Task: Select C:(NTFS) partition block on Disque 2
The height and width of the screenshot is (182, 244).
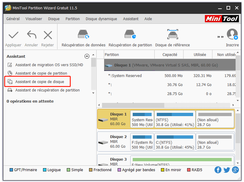Action: coord(175,142)
